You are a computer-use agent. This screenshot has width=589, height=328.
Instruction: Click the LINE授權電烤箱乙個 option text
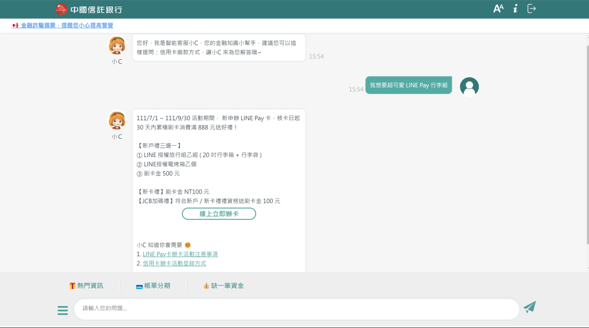(167, 164)
